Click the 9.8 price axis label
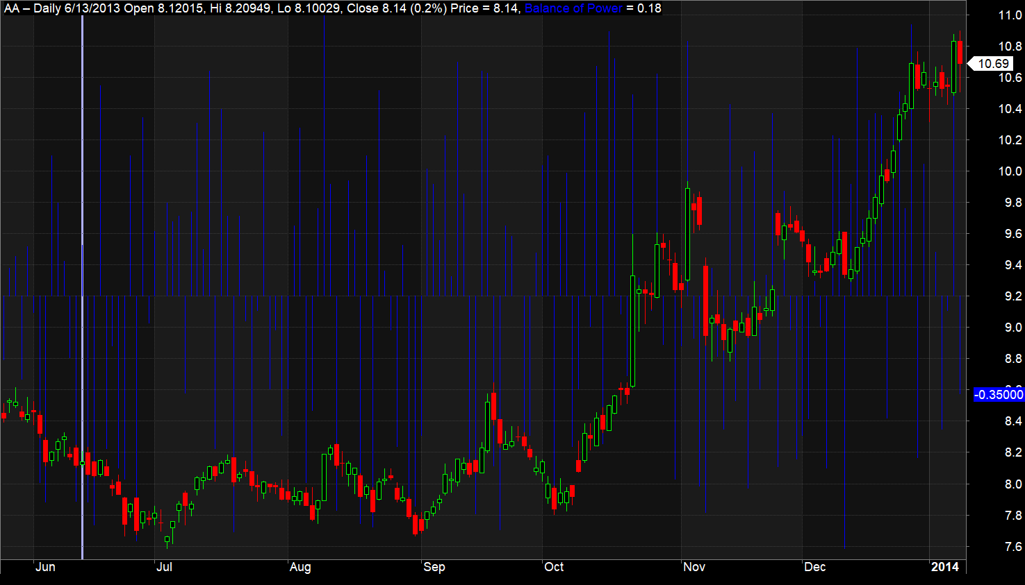 tap(1013, 203)
